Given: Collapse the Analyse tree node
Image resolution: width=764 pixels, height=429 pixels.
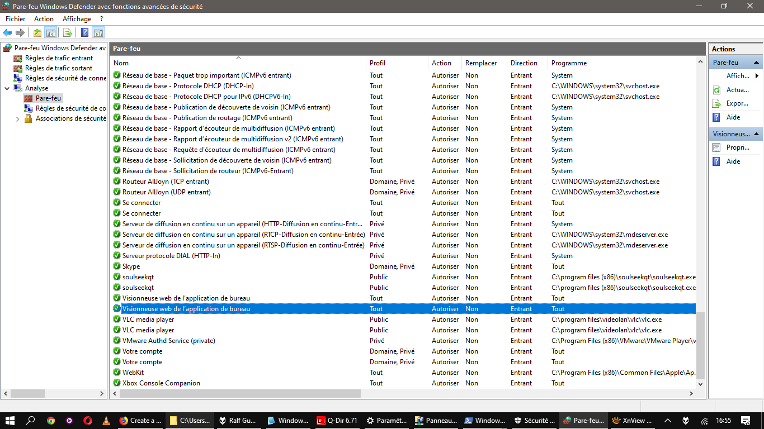Looking at the screenshot, I should [x=7, y=88].
